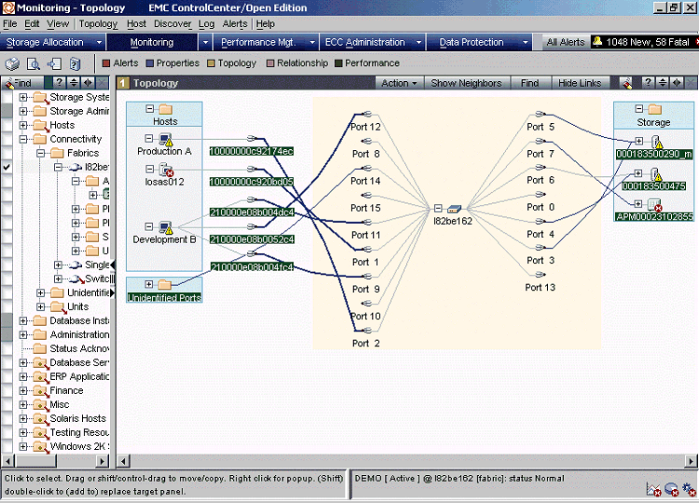Click the Unidentified Ports folder icon
This screenshot has width=699, height=503.
pos(165,284)
